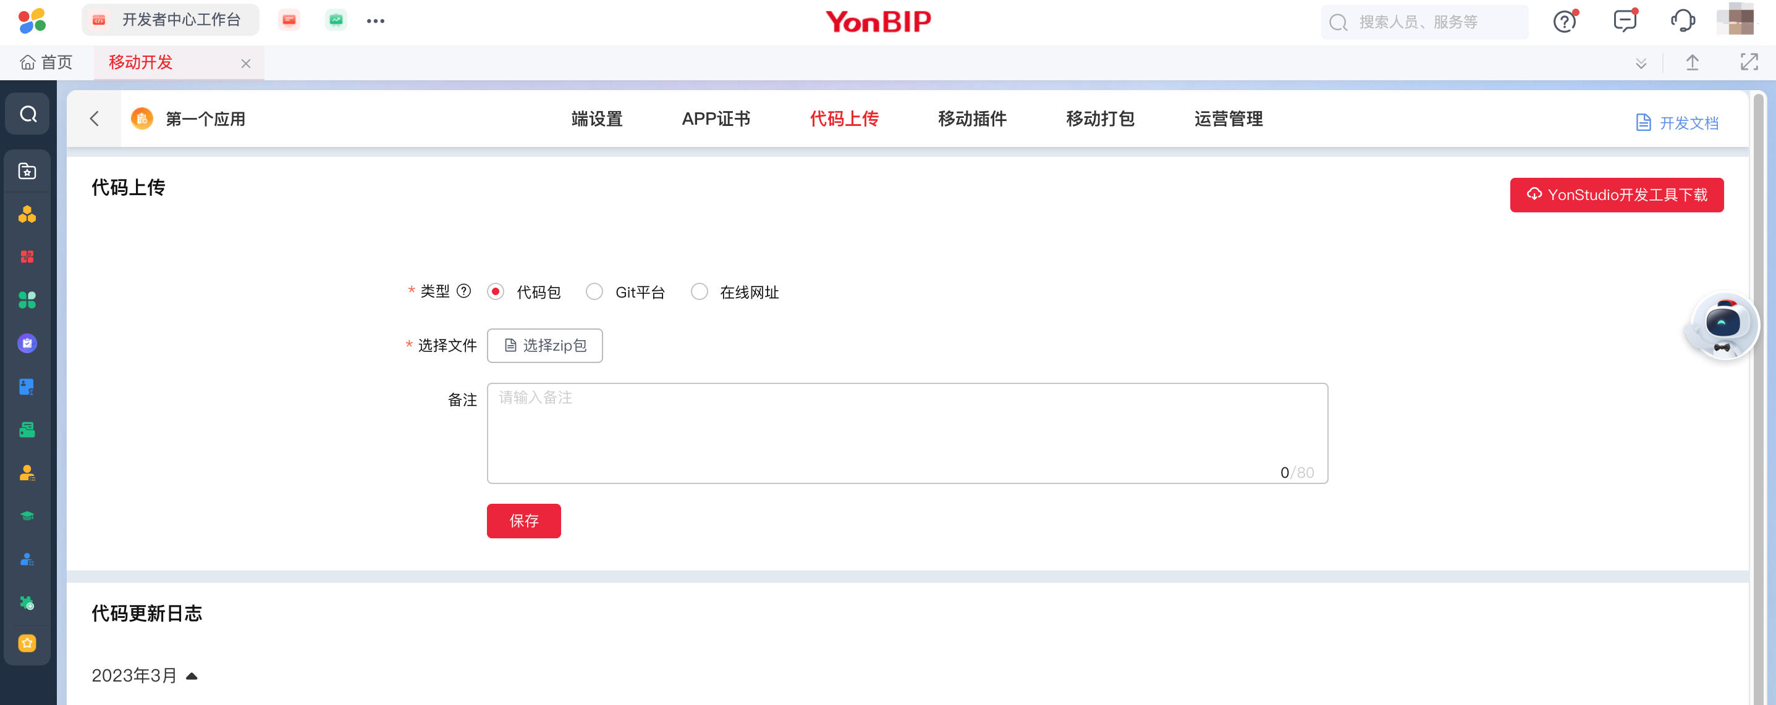Open the APP证书 tab
Screen dimensions: 1776x705
click(716, 119)
